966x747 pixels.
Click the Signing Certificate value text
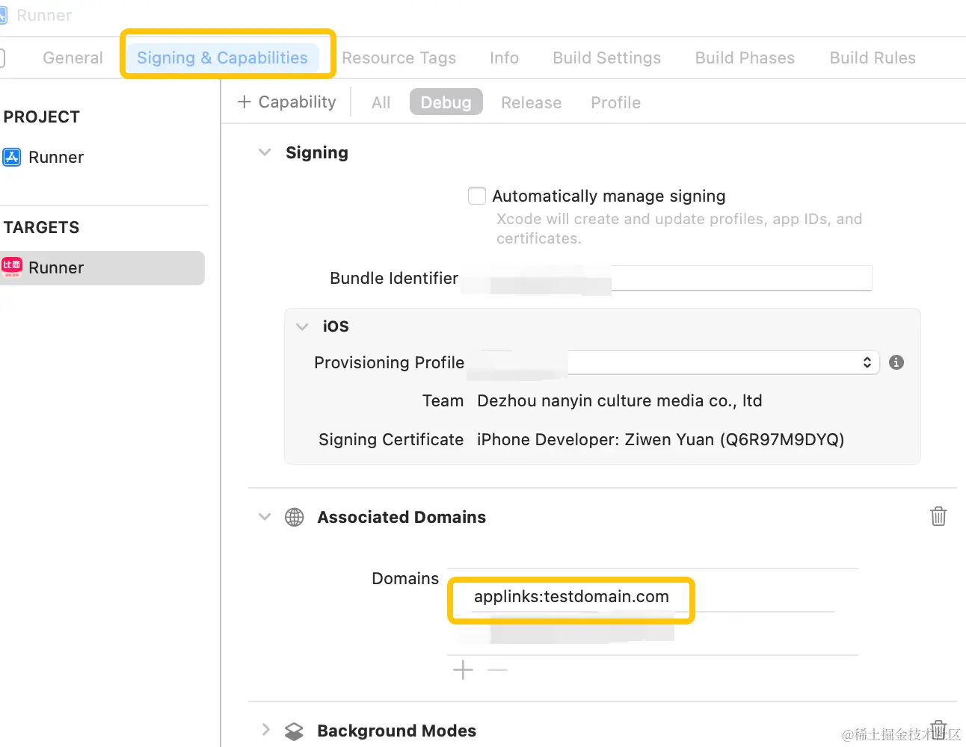pyautogui.click(x=660, y=439)
